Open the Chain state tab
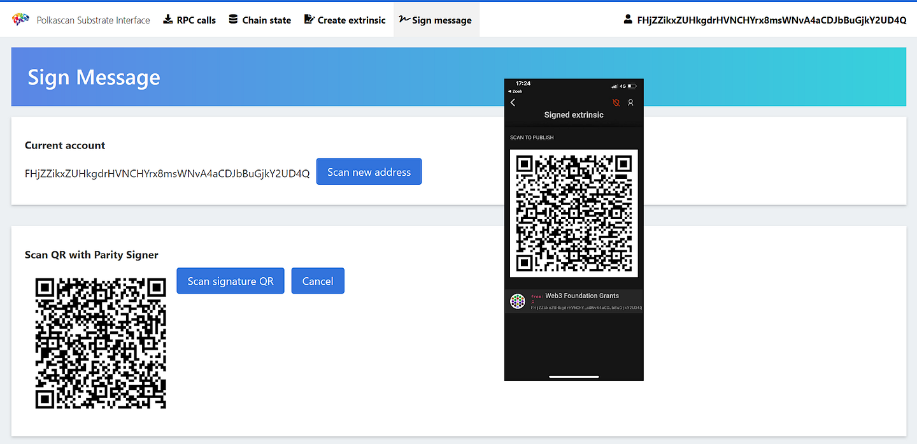The image size is (917, 444). 260,20
